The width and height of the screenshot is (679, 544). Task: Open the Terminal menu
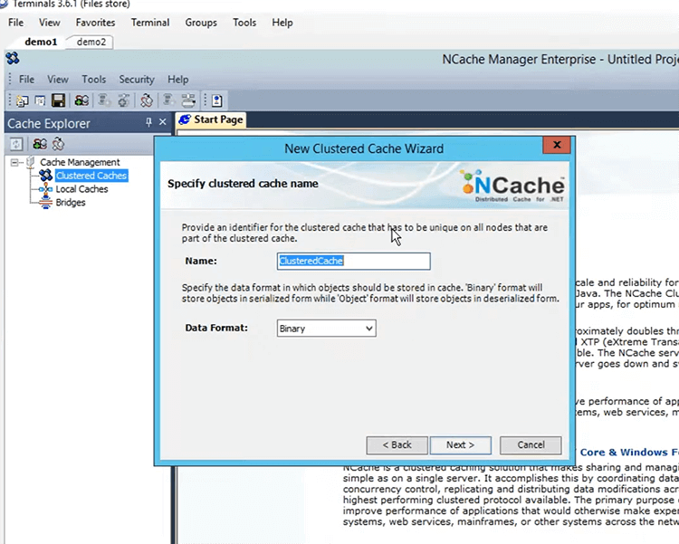[x=150, y=23]
